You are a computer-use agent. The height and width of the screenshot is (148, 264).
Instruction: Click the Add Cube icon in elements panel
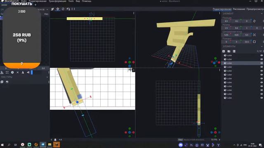point(224,51)
